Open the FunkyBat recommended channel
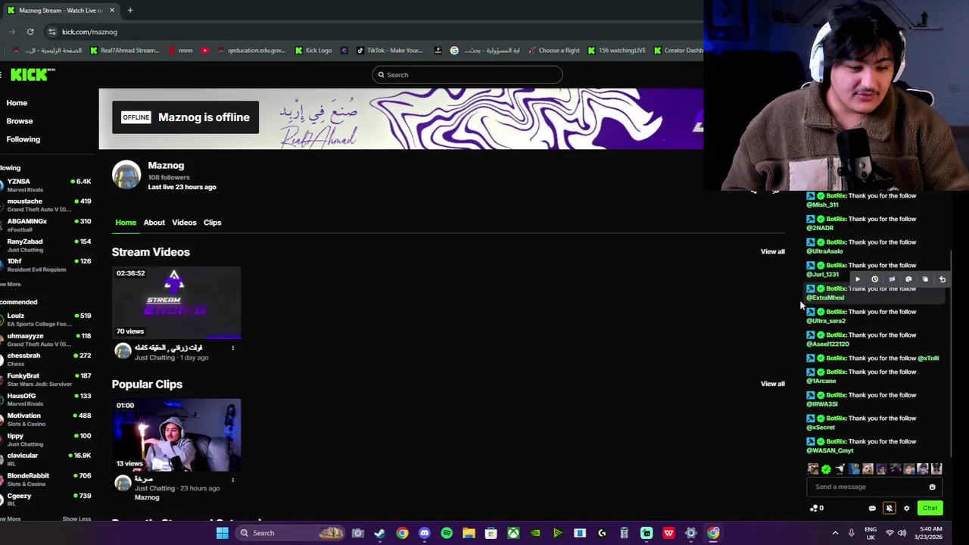The height and width of the screenshot is (545, 969). [47, 379]
